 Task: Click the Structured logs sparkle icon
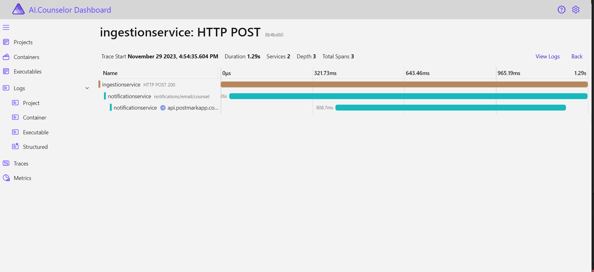[15, 146]
